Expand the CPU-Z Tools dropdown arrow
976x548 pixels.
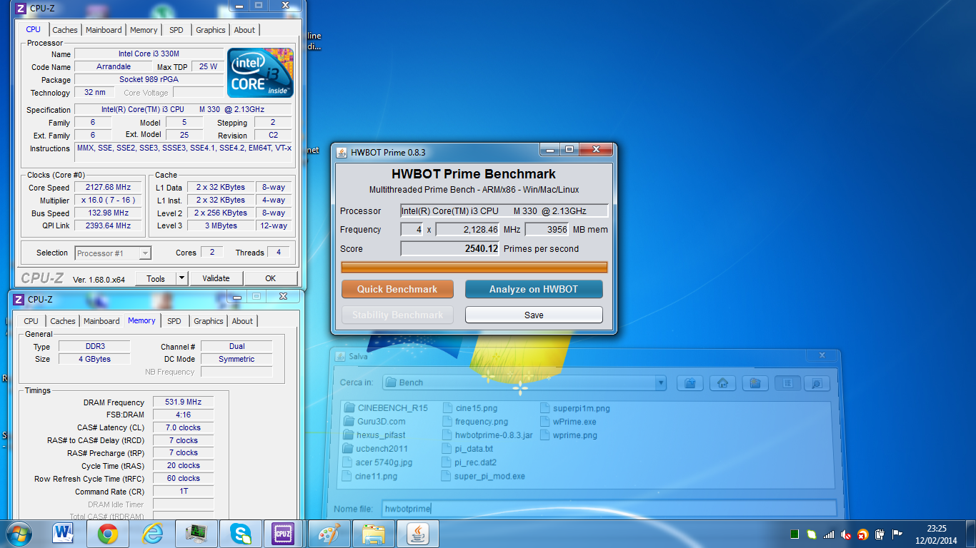point(181,278)
